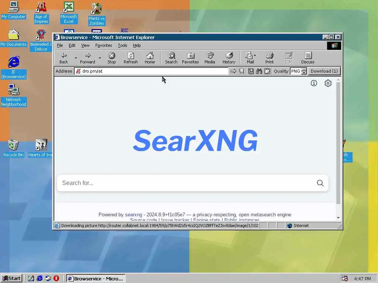Expand the Mail button dropdown arrow
This screenshot has width=378, height=283.
coord(255,55)
